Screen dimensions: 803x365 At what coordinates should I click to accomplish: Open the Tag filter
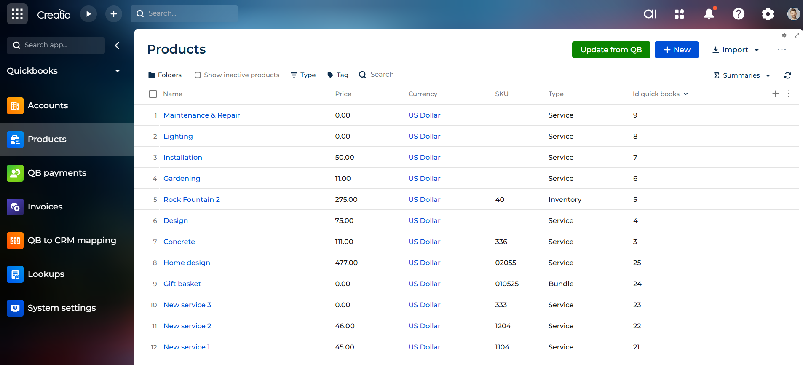click(x=338, y=75)
